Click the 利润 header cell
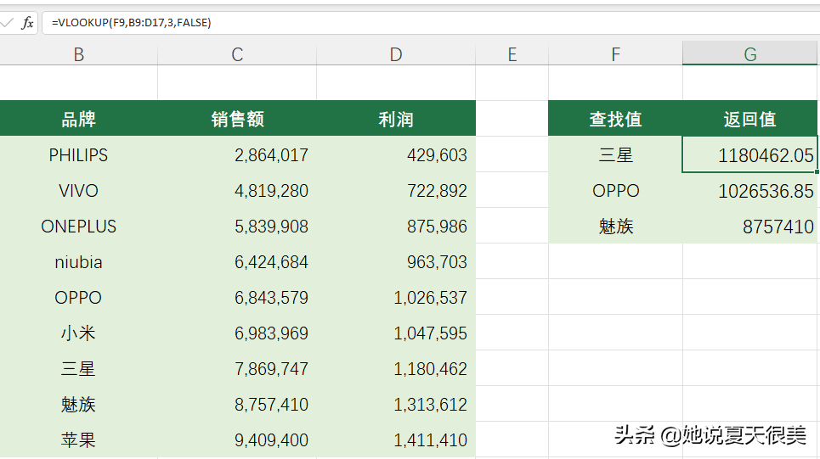 point(396,119)
